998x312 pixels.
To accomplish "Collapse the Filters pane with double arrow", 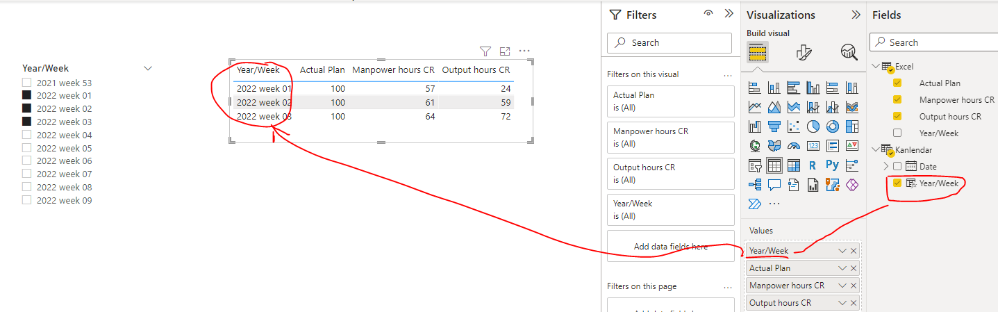I will [x=729, y=13].
